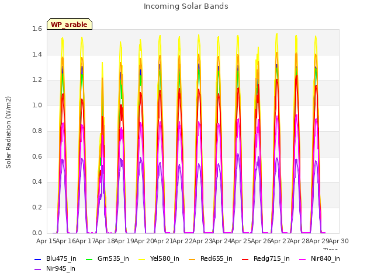Click the Apr 24 x-axis date label
374x280 pixels.
[x=222, y=242]
